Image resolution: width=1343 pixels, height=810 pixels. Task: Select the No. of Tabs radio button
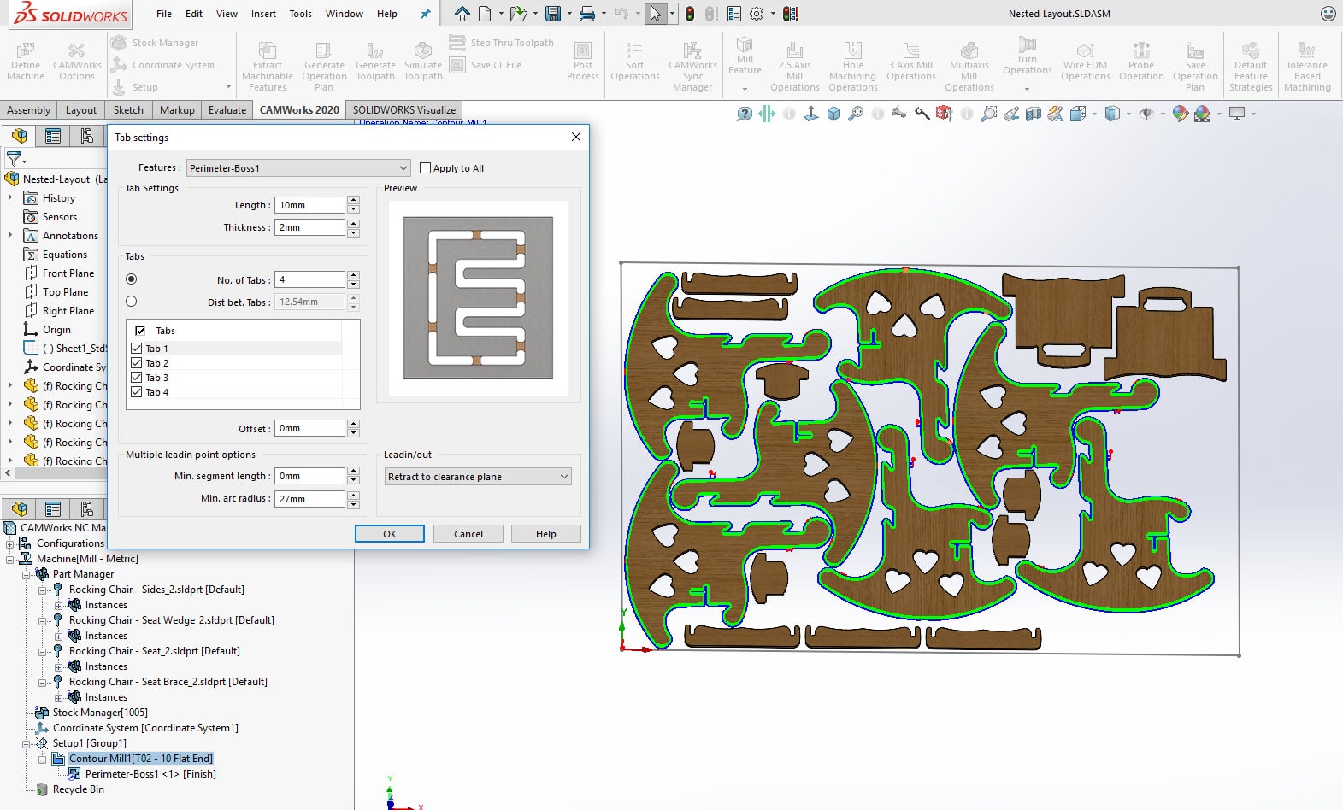click(131, 279)
